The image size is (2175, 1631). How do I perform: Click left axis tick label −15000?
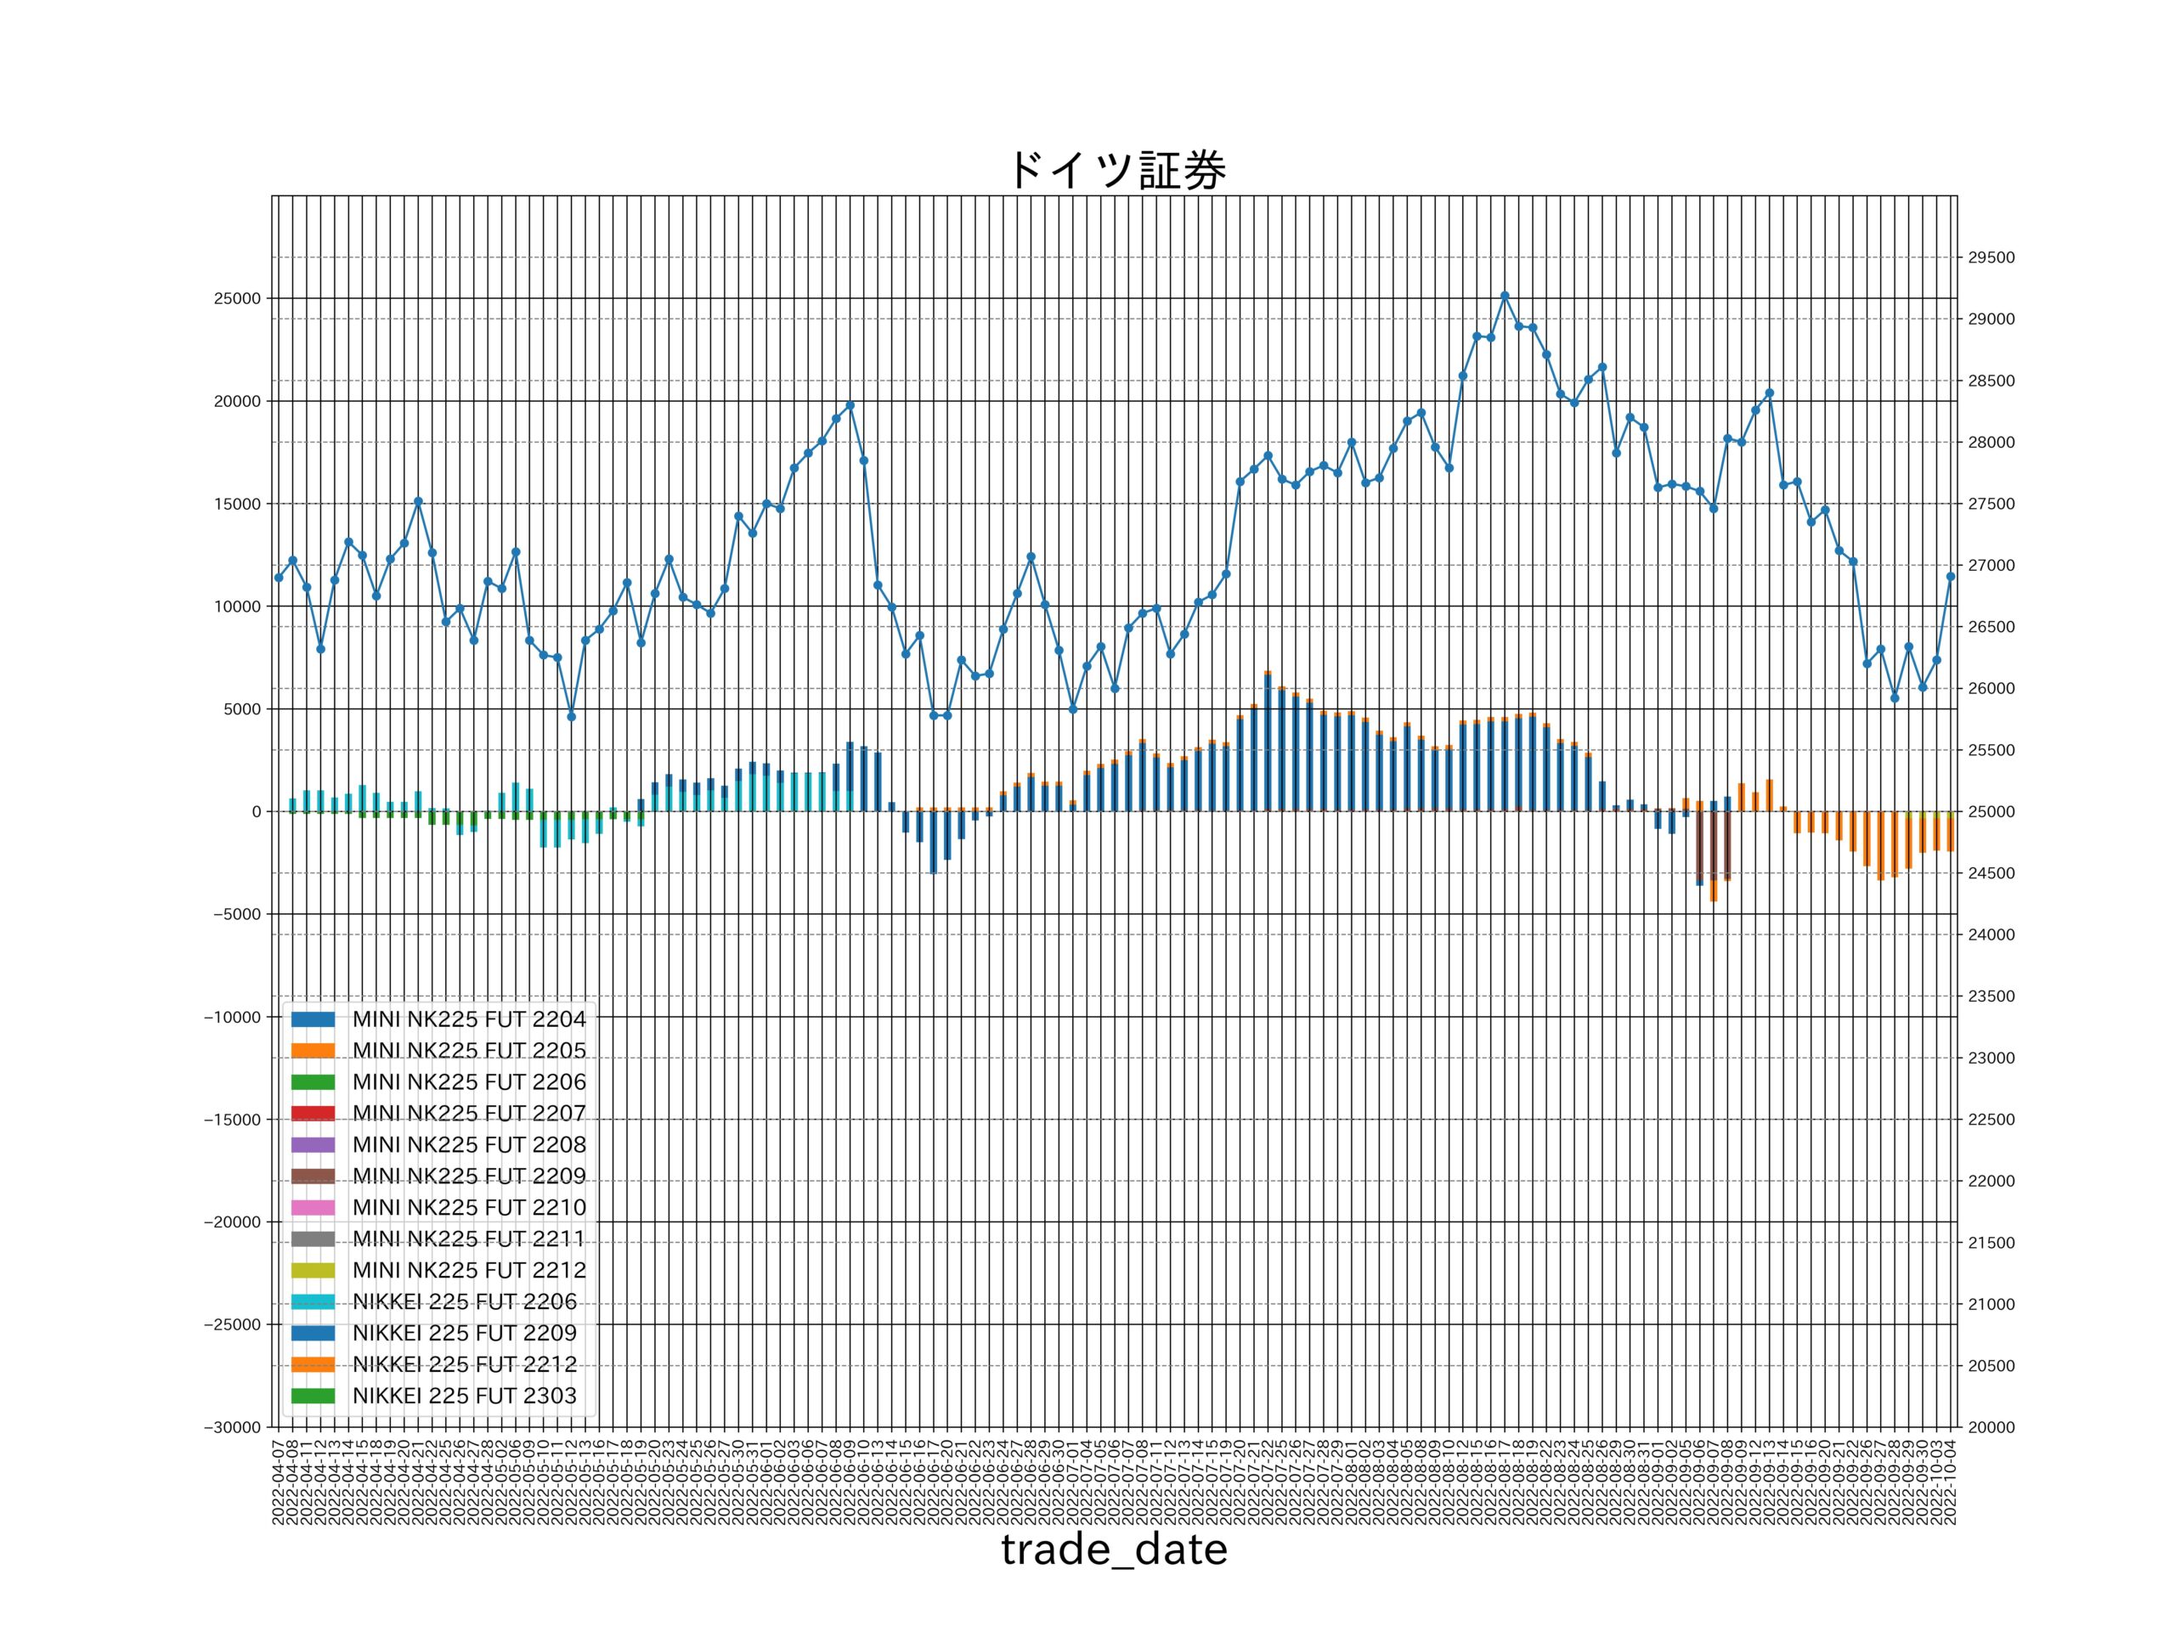tap(232, 1120)
